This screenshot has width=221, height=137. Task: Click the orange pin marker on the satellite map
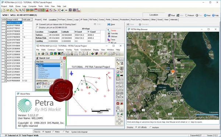173,72
